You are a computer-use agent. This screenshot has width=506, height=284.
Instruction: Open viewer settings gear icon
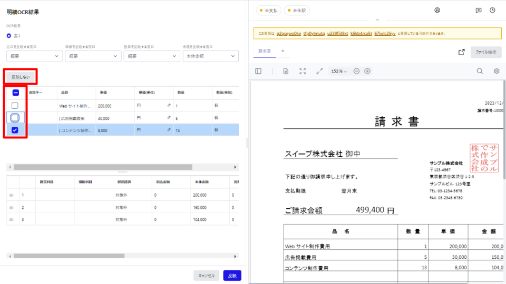tap(497, 71)
